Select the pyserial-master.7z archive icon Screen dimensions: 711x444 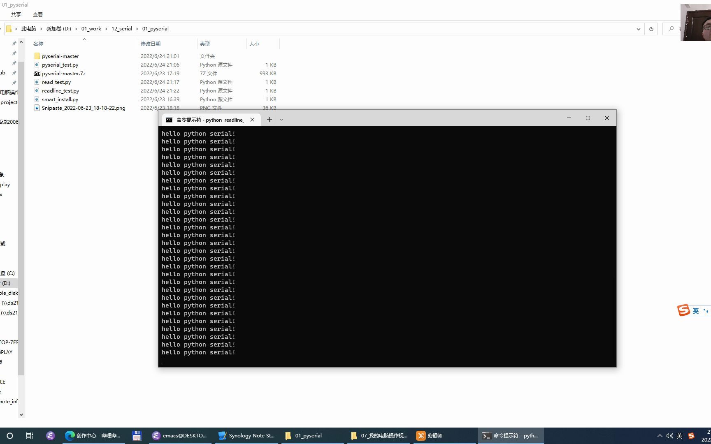37,73
